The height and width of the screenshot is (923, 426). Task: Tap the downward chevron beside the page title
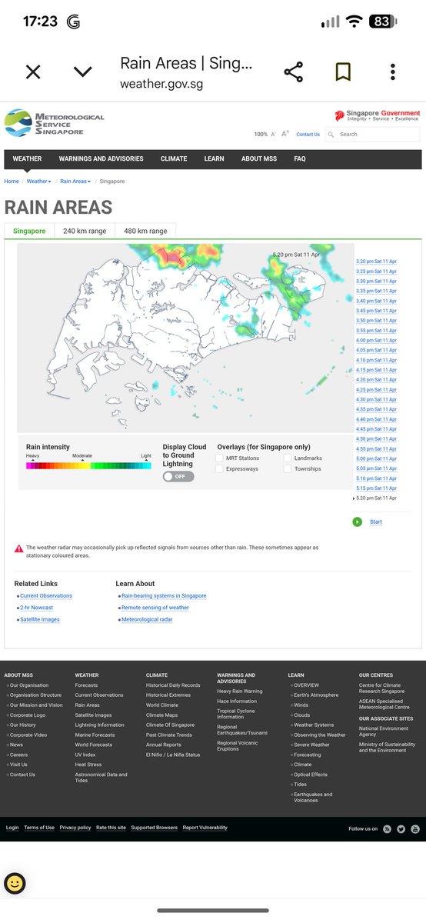(x=82, y=72)
